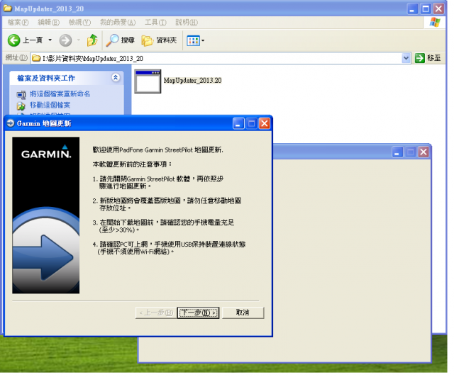Open the Search magnifier tool
Screen dimensions: 454x377
pyautogui.click(x=120, y=40)
